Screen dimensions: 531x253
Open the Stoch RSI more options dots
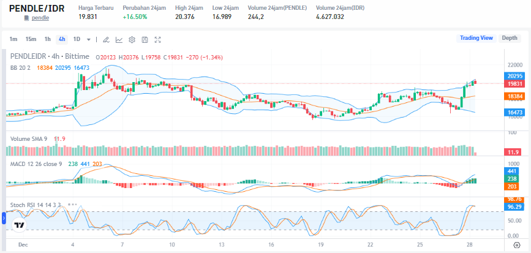pos(72,205)
